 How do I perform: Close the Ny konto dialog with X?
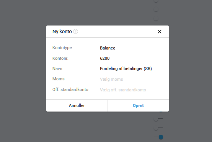click(160, 32)
